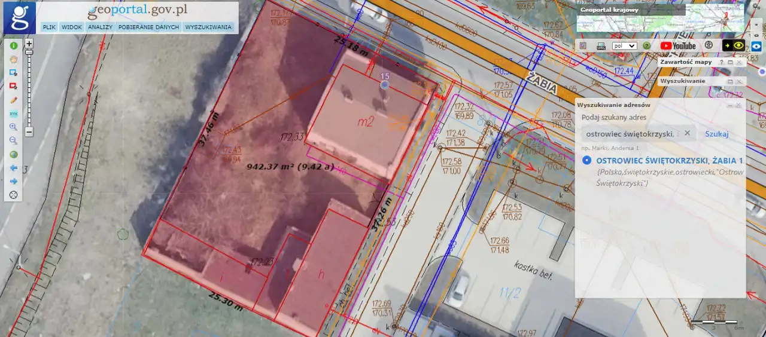Select the Ostrowiec Świętokrzyski, Żabia result radio
Viewport: 766px width, 337px height.
point(587,161)
